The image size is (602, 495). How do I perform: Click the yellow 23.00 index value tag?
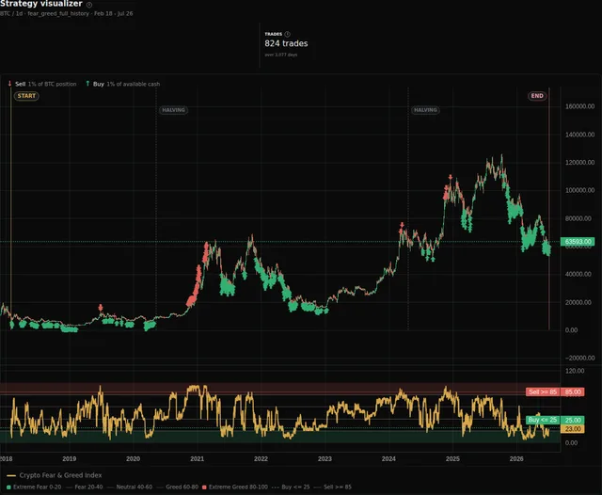[573, 429]
